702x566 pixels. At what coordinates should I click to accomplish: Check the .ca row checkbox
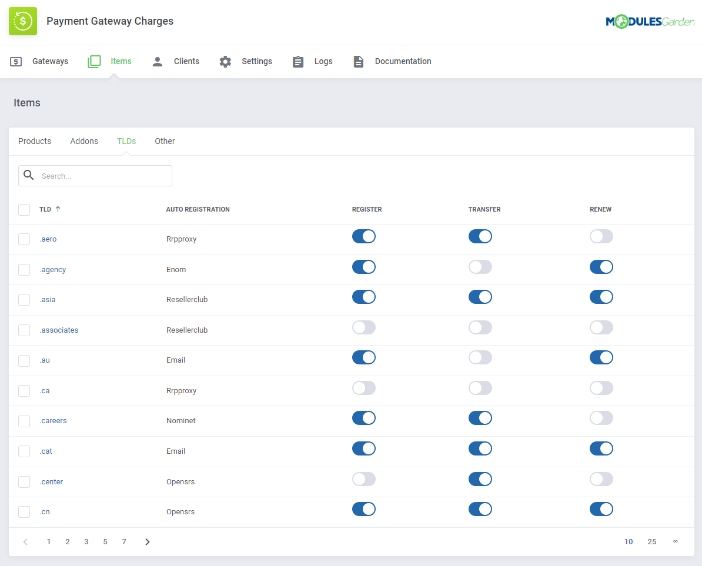click(24, 391)
